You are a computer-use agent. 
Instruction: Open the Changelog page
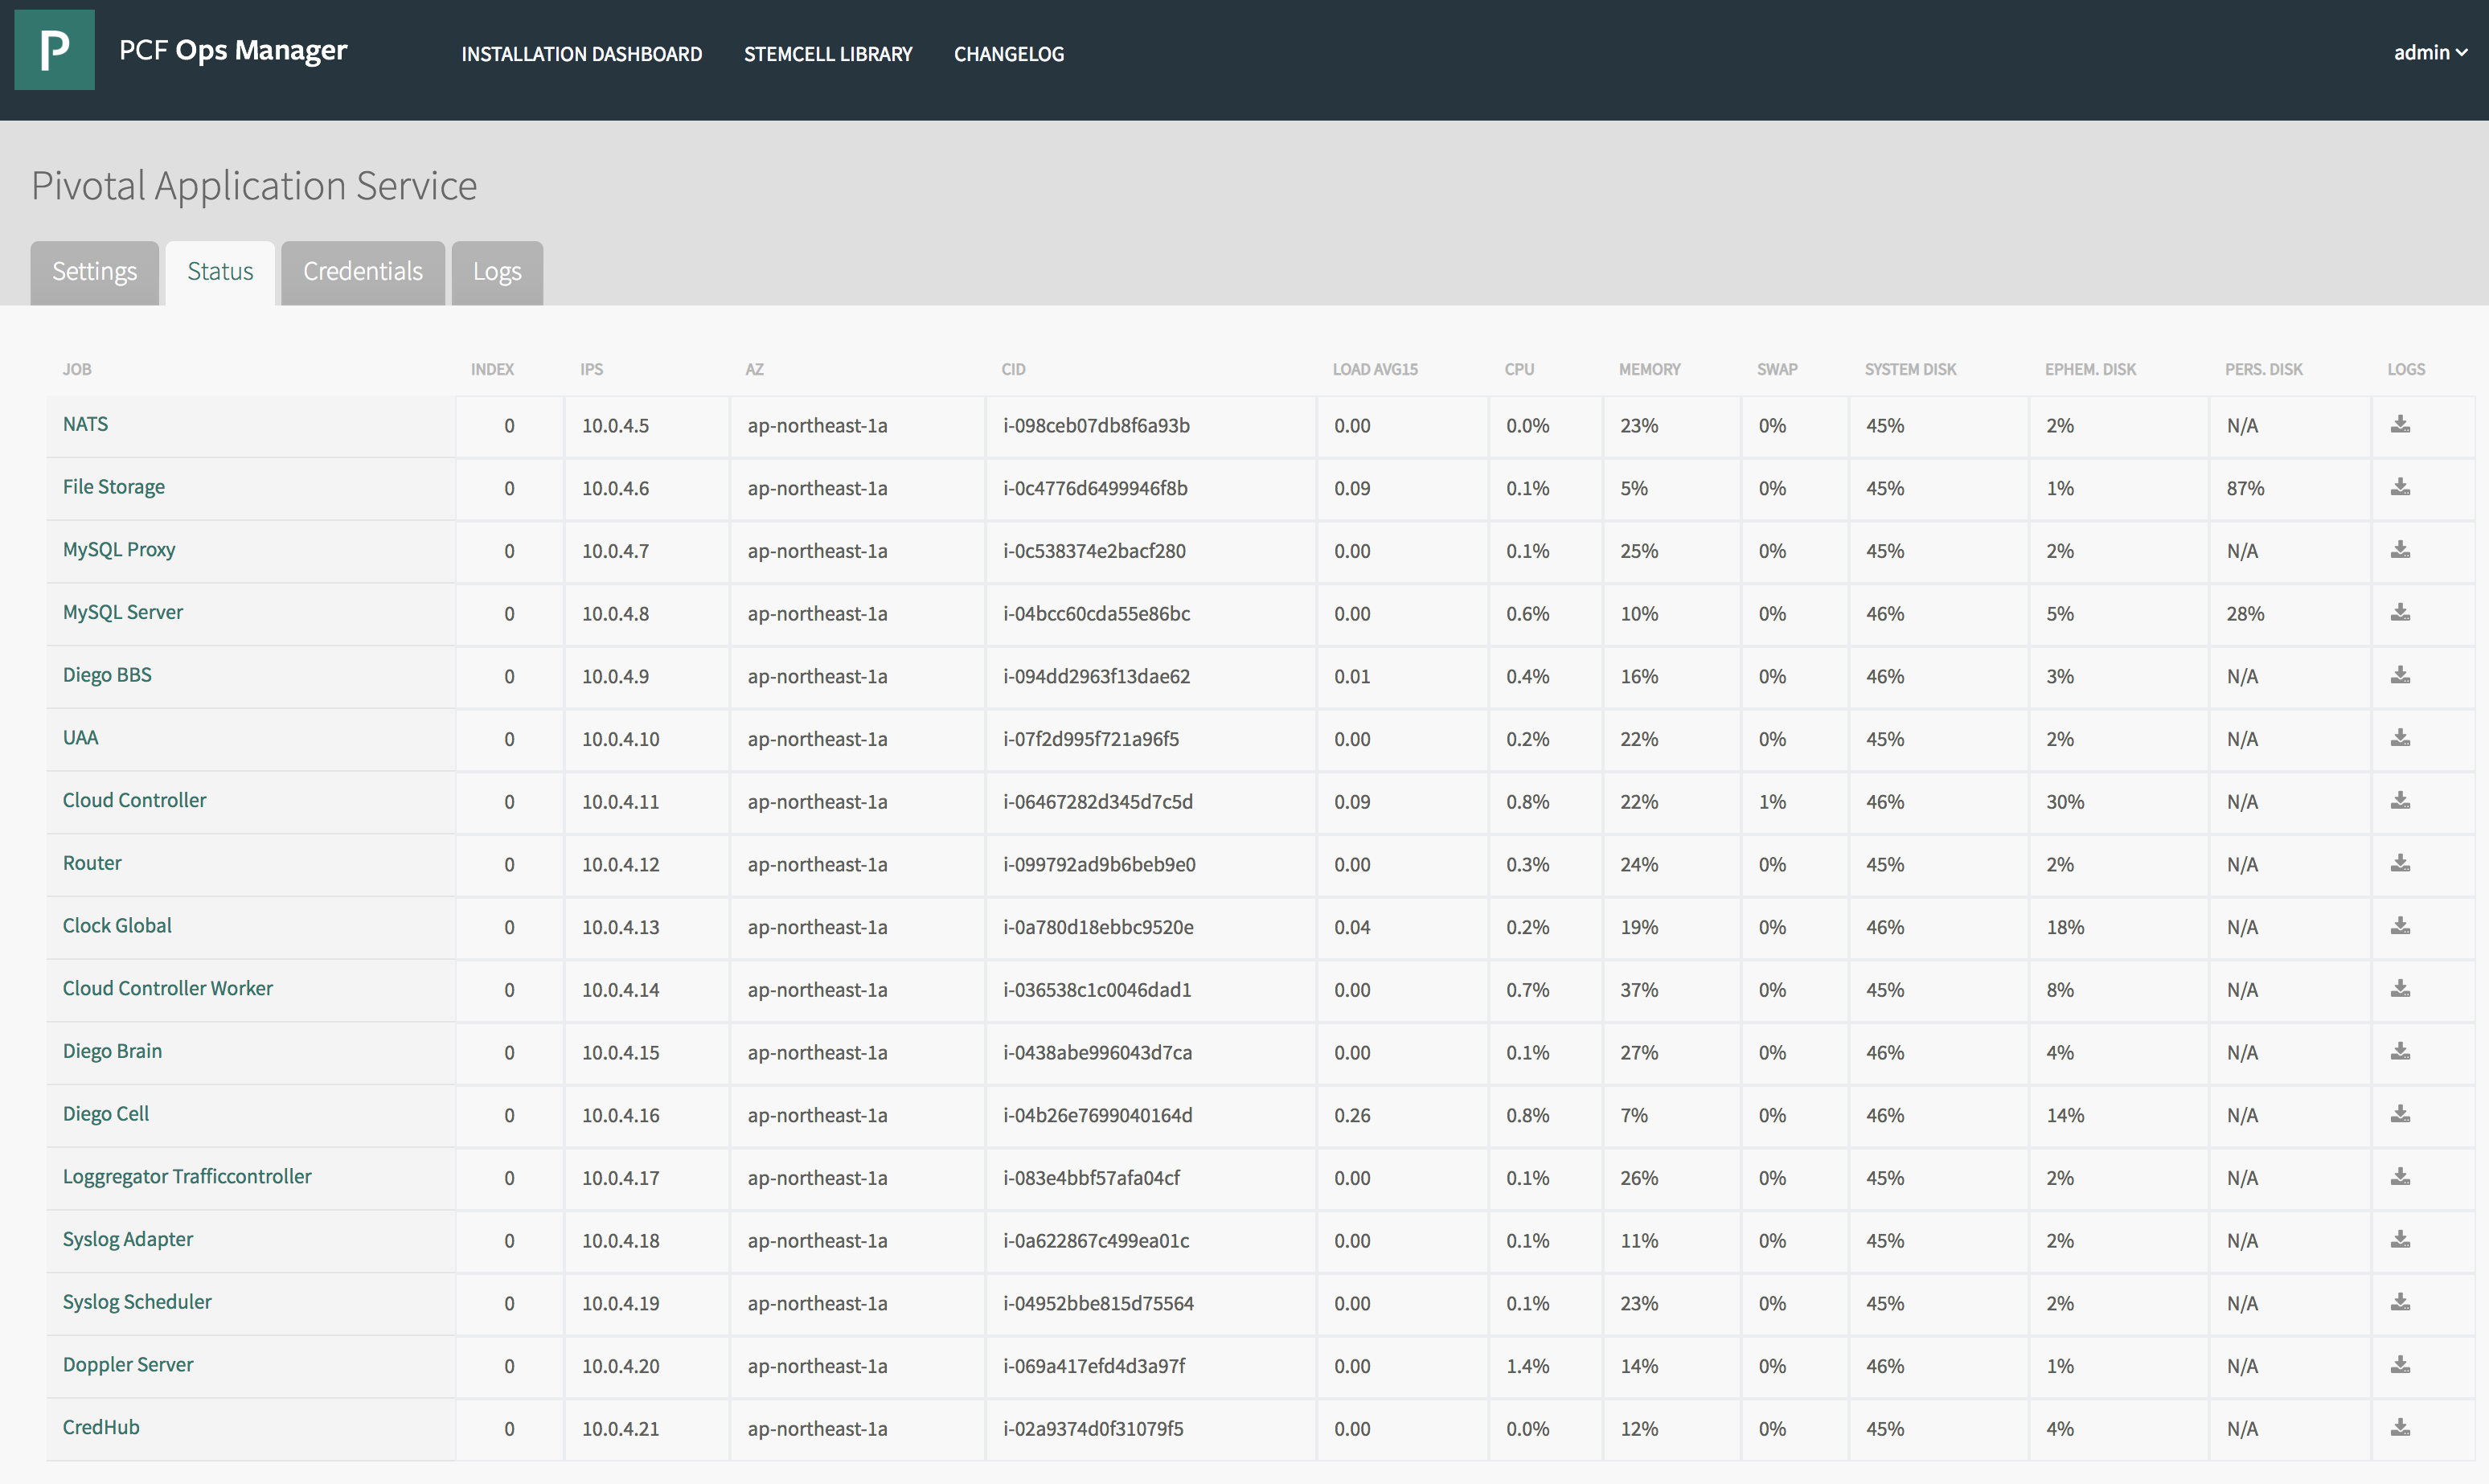[1008, 54]
